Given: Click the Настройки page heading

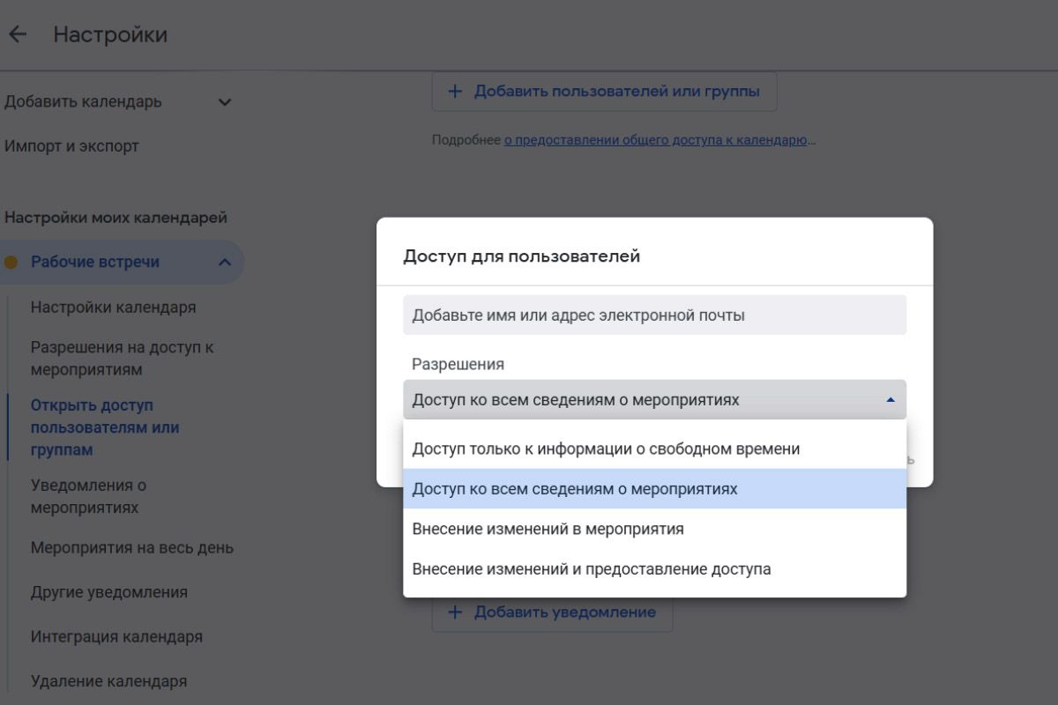Looking at the screenshot, I should click(110, 35).
